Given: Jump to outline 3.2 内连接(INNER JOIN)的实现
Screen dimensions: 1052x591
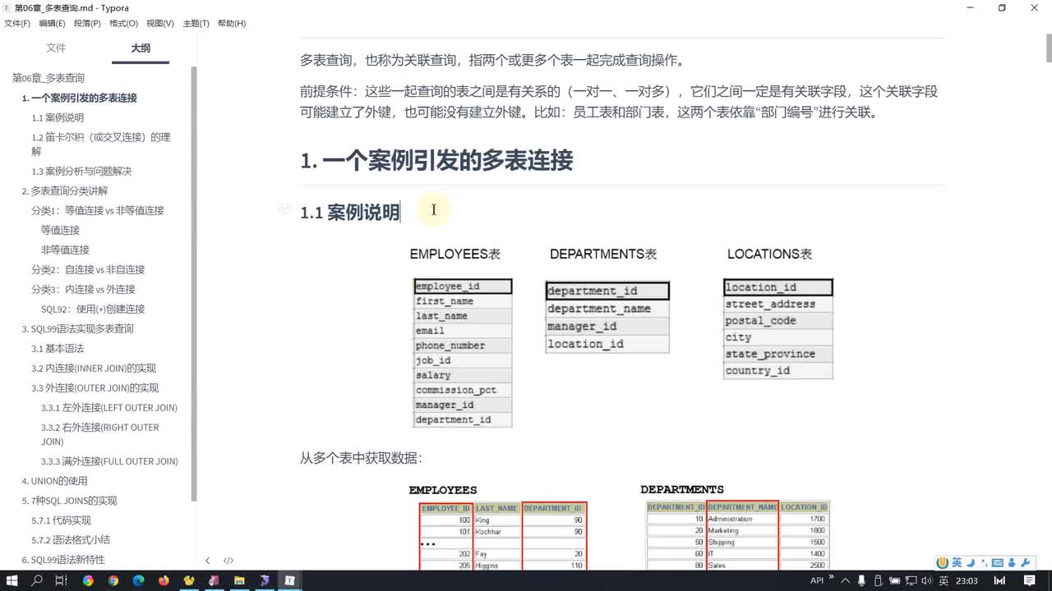Looking at the screenshot, I should (x=94, y=368).
